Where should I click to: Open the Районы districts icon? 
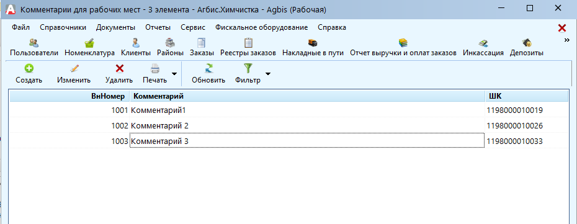tap(170, 43)
